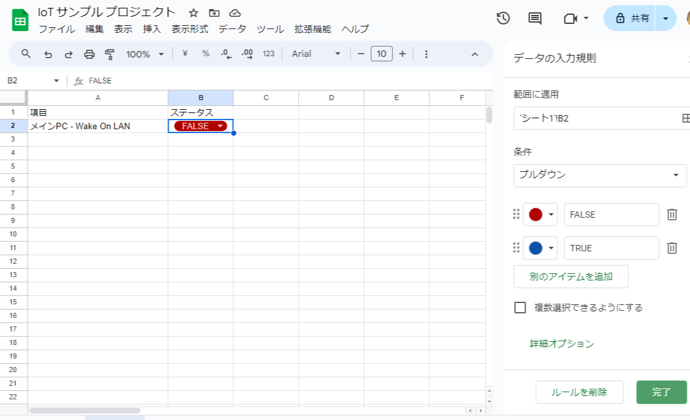
Task: Start a video call with camera icon
Action: [x=570, y=19]
